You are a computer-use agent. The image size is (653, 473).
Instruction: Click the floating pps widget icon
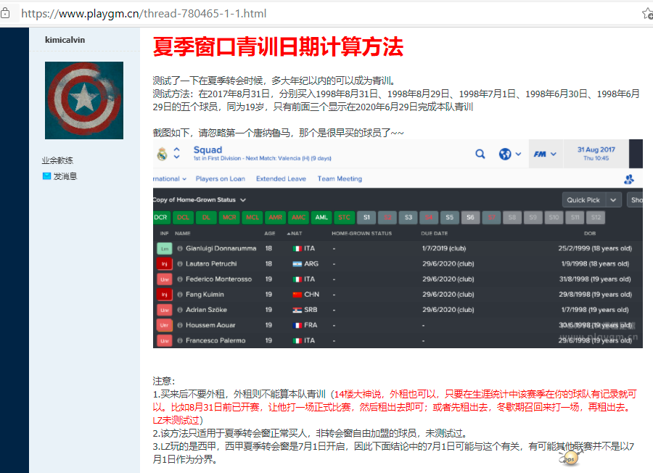[570, 458]
